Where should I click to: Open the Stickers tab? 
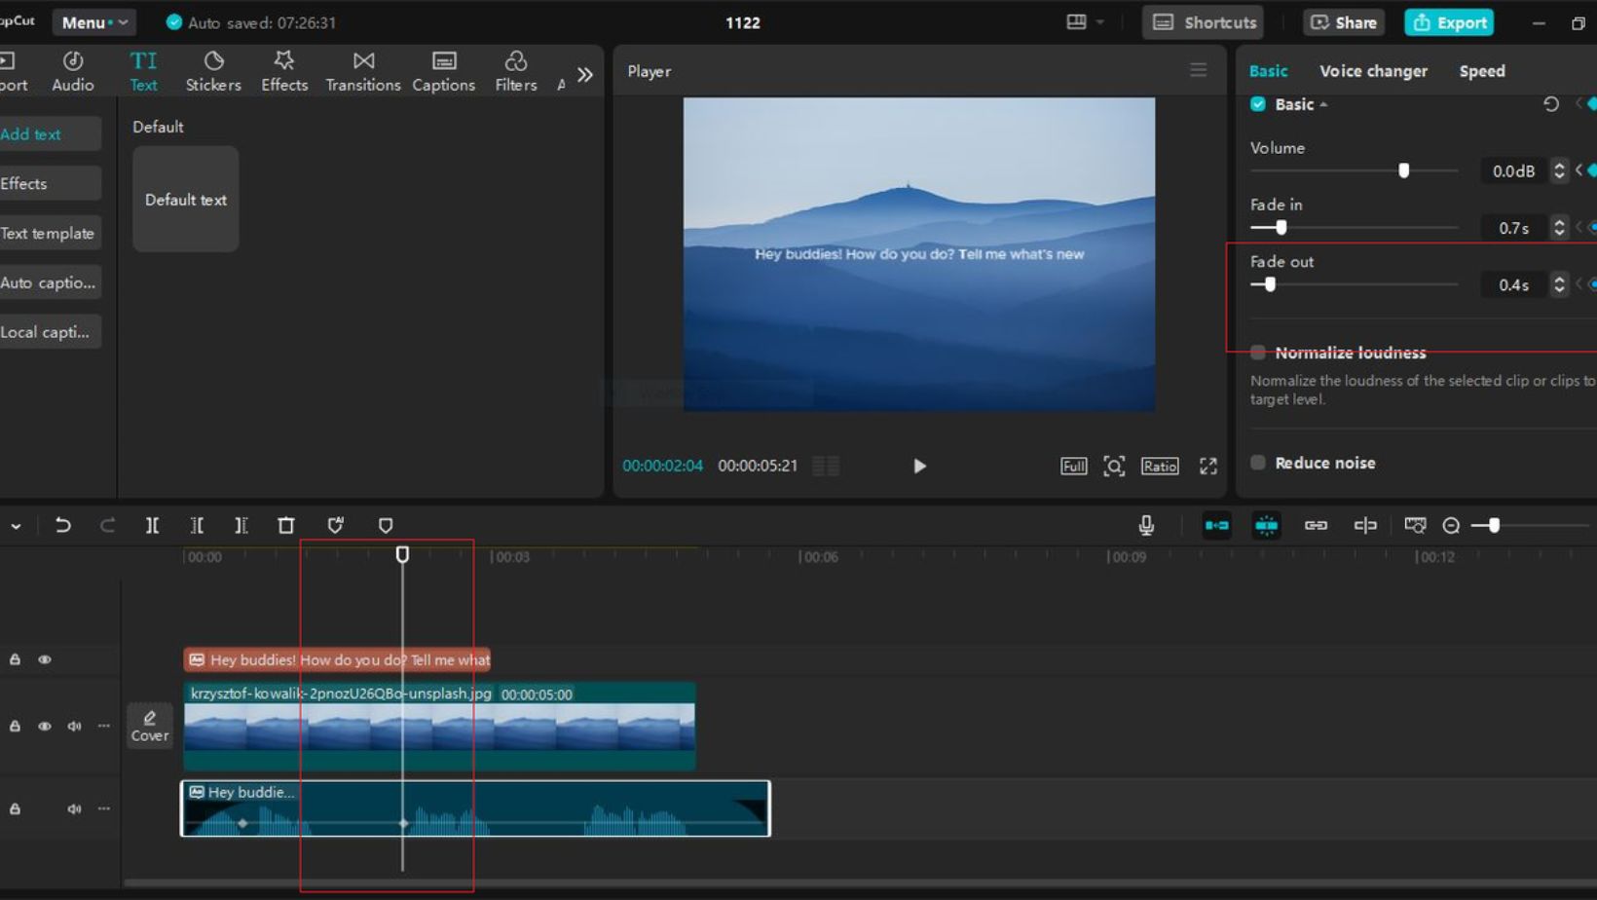(x=213, y=71)
